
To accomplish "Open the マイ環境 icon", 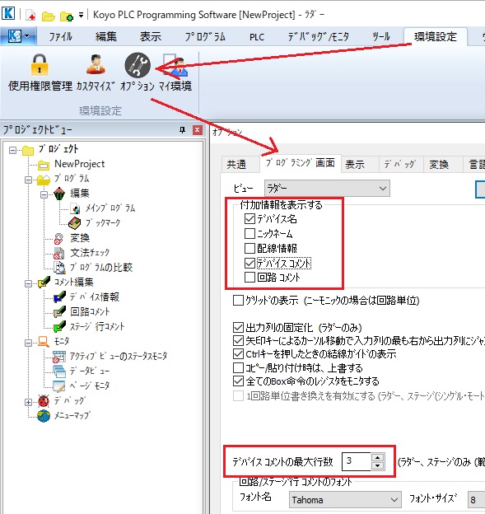I will tap(175, 66).
